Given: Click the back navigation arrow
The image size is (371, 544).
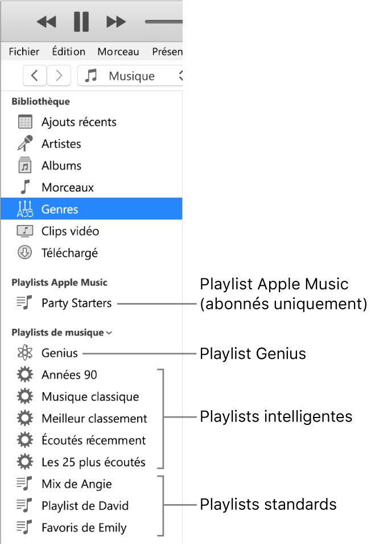Looking at the screenshot, I should (x=35, y=76).
